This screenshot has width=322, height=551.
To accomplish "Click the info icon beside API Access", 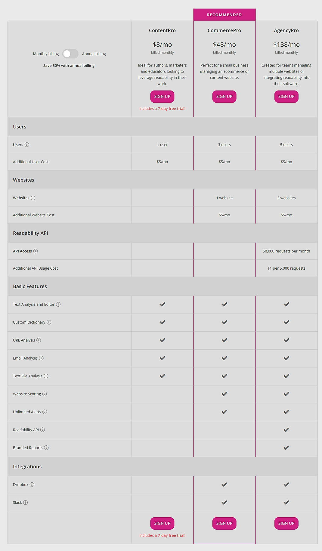I will point(36,251).
